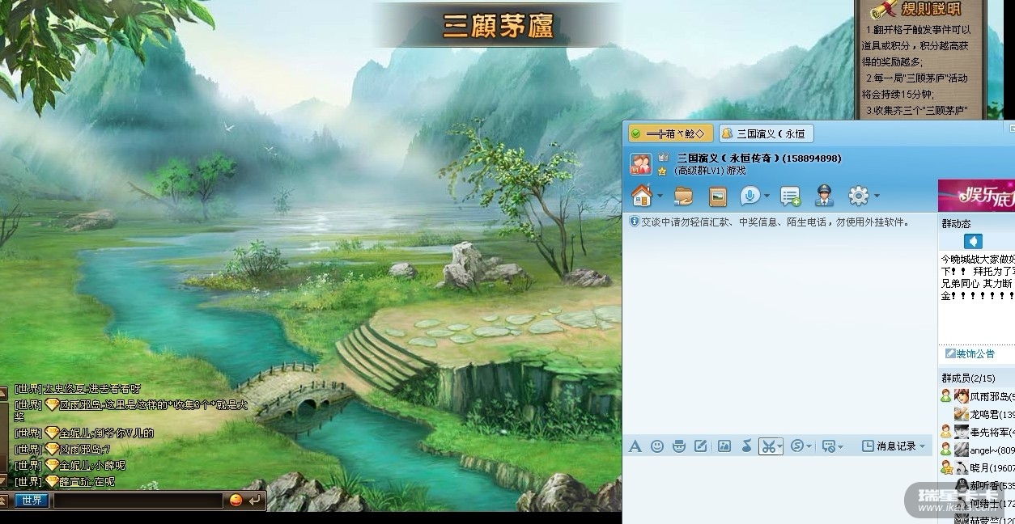Expand the message blocking dropdown arrow

pyautogui.click(x=840, y=447)
